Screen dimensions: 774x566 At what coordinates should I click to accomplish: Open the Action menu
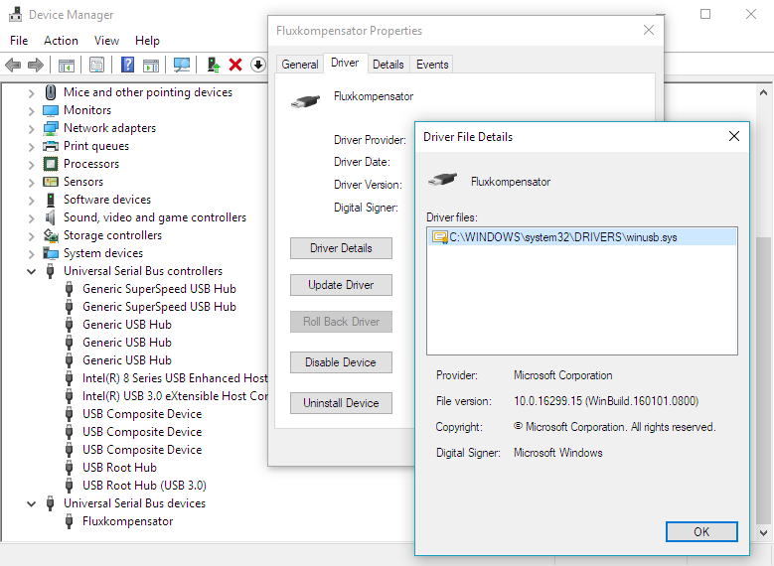click(61, 41)
